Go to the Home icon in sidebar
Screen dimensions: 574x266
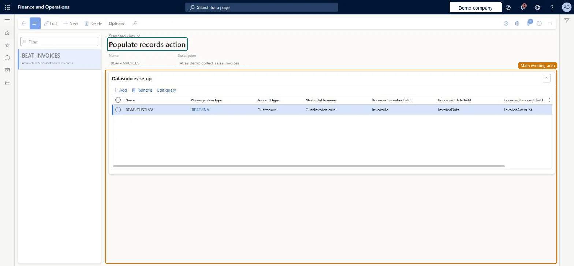point(7,33)
